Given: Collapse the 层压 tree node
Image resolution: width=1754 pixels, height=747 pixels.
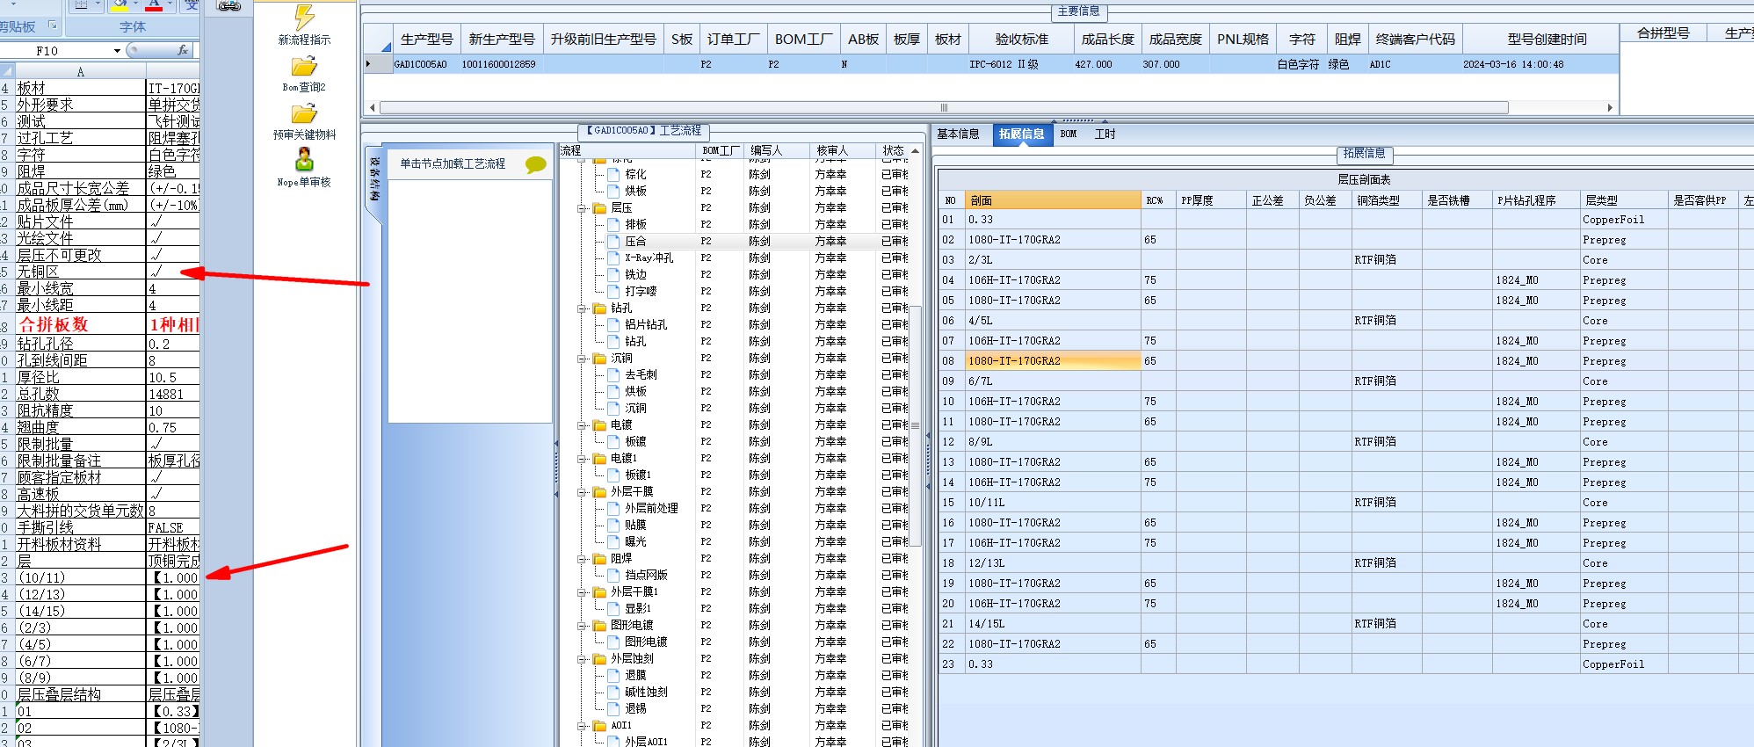Looking at the screenshot, I should click(582, 208).
